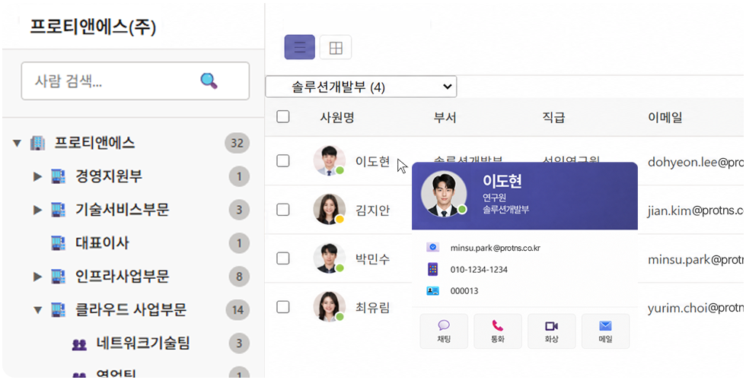Check the box for 최유림 row
Viewport: 746px width, 380px height.
coord(283,306)
